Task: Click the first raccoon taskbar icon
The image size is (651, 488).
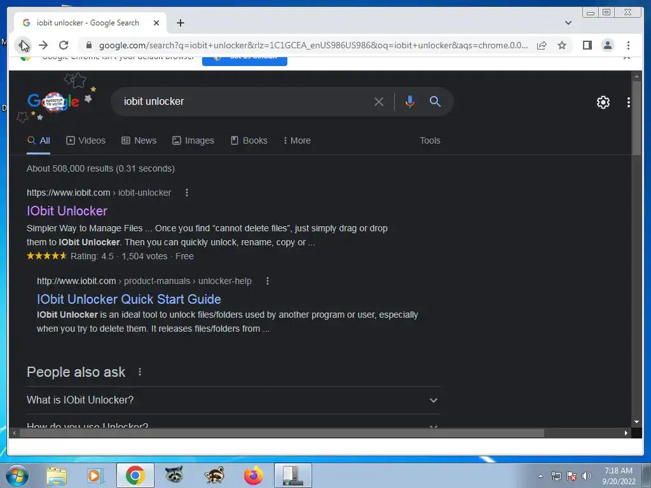Action: tap(174, 475)
